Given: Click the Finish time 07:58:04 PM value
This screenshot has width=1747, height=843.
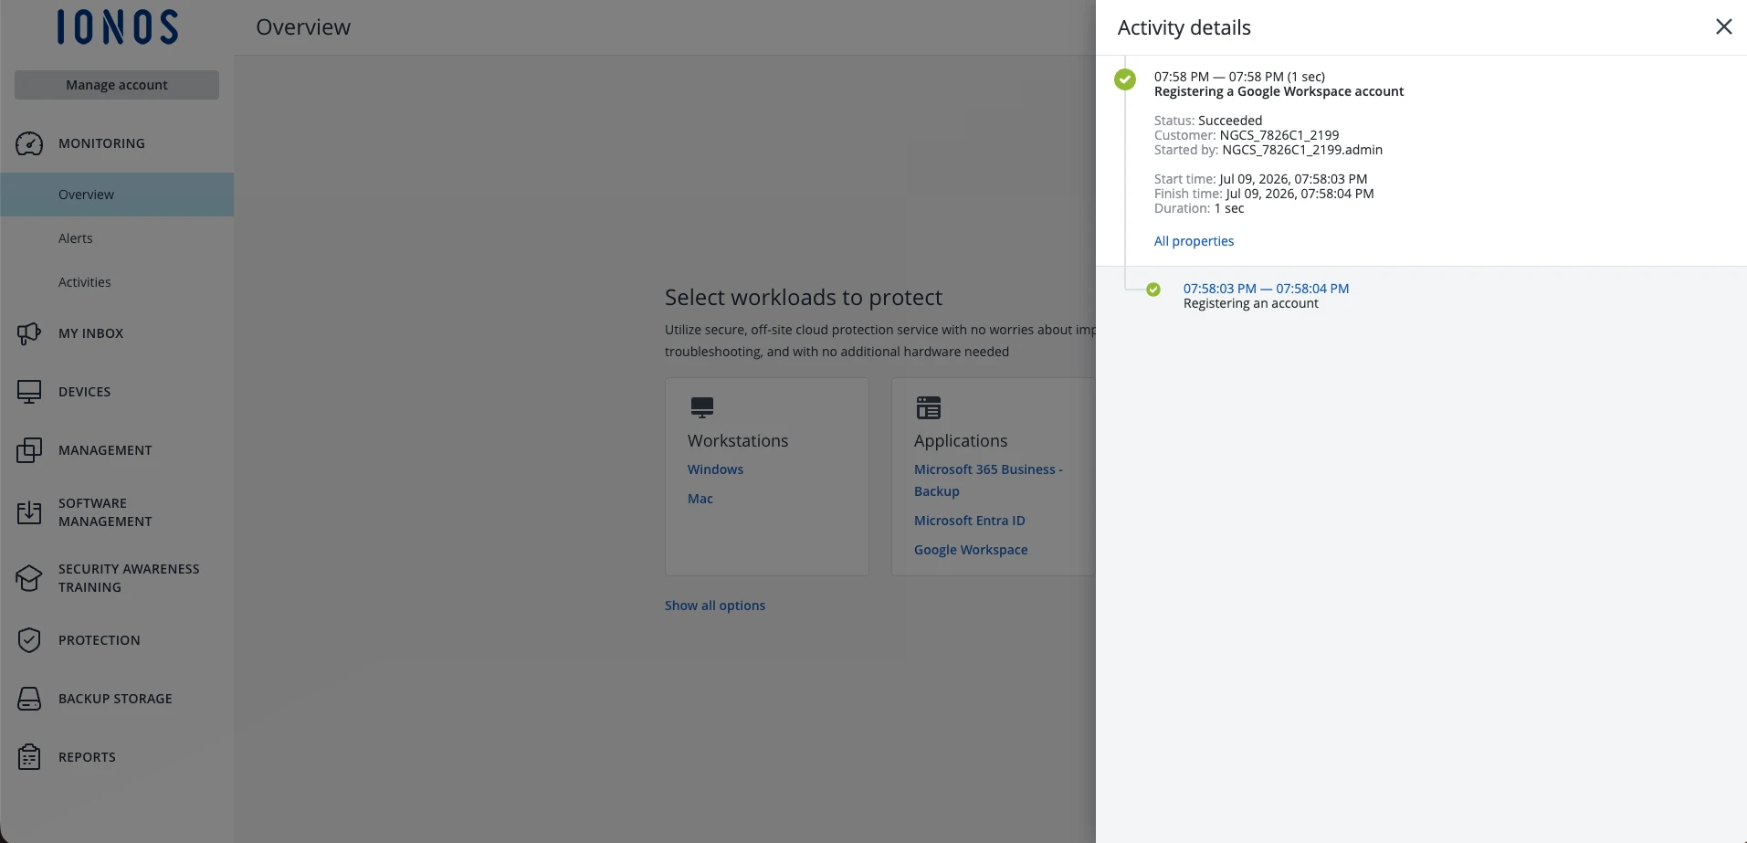Looking at the screenshot, I should click(x=1300, y=194).
